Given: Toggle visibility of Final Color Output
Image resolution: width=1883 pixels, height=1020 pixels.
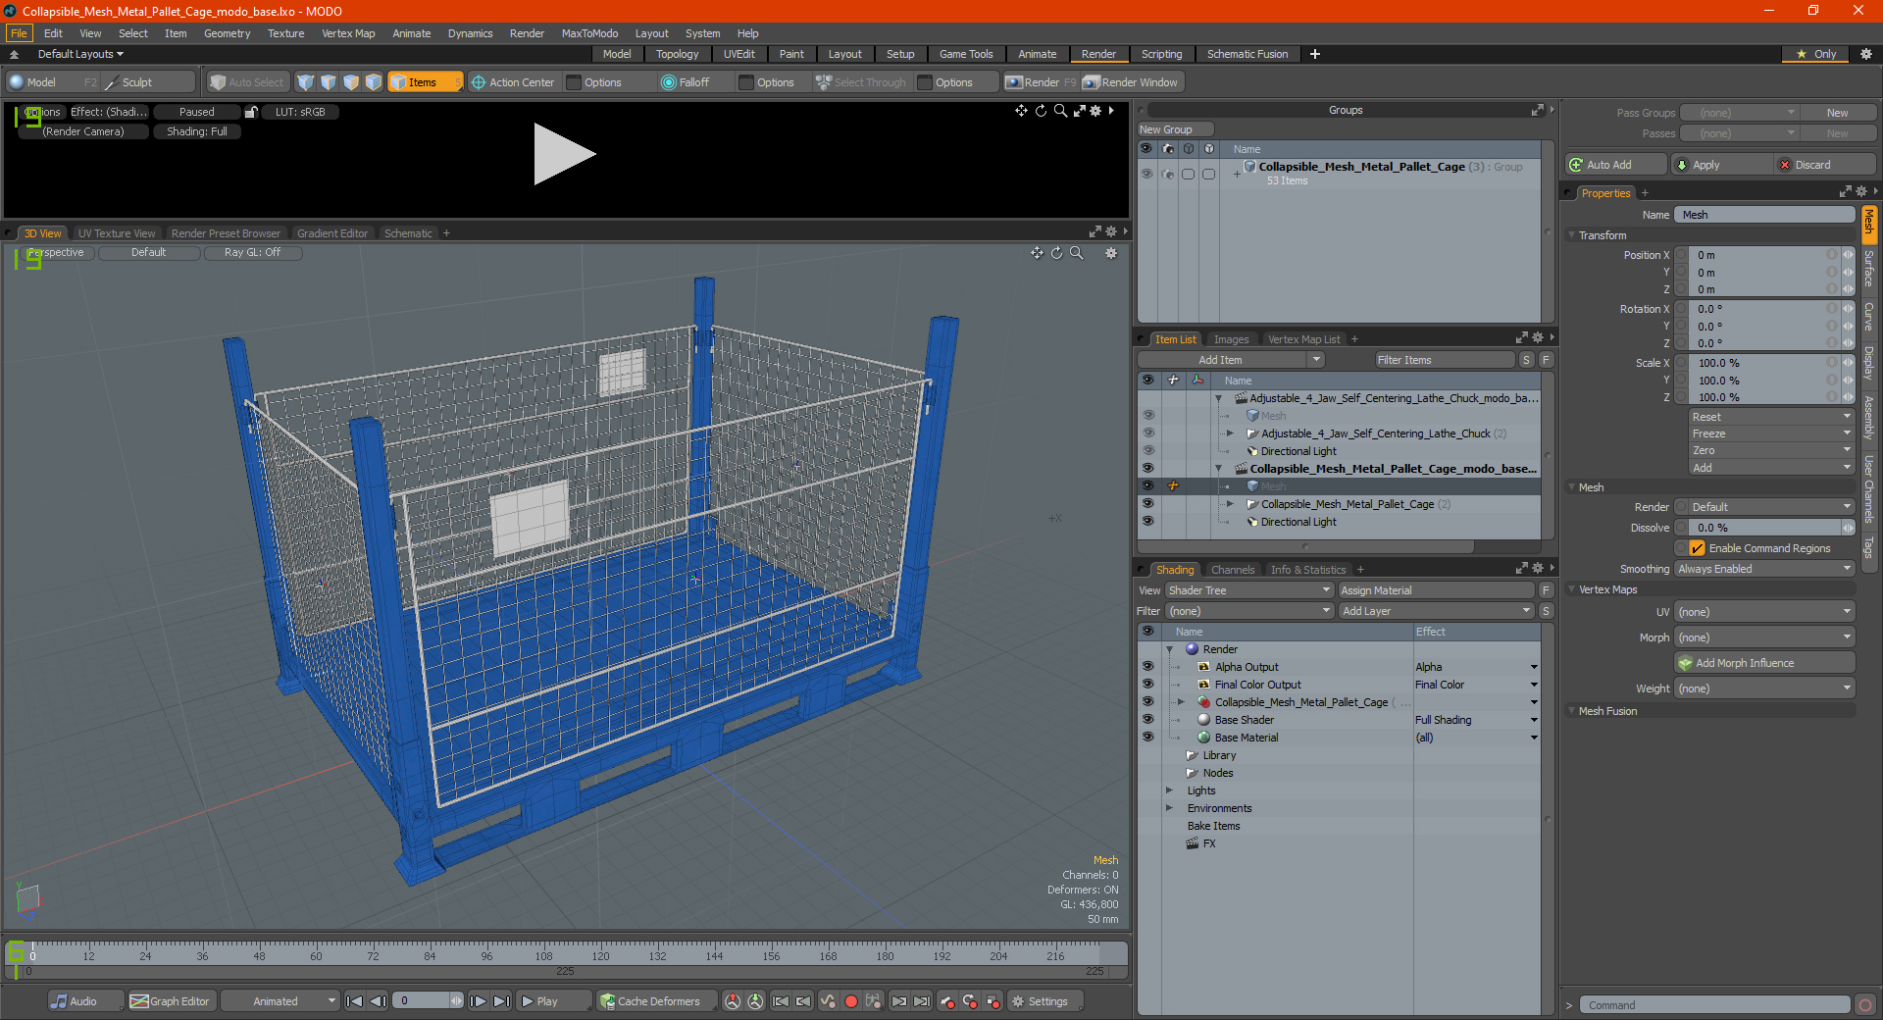Looking at the screenshot, I should click(x=1147, y=685).
